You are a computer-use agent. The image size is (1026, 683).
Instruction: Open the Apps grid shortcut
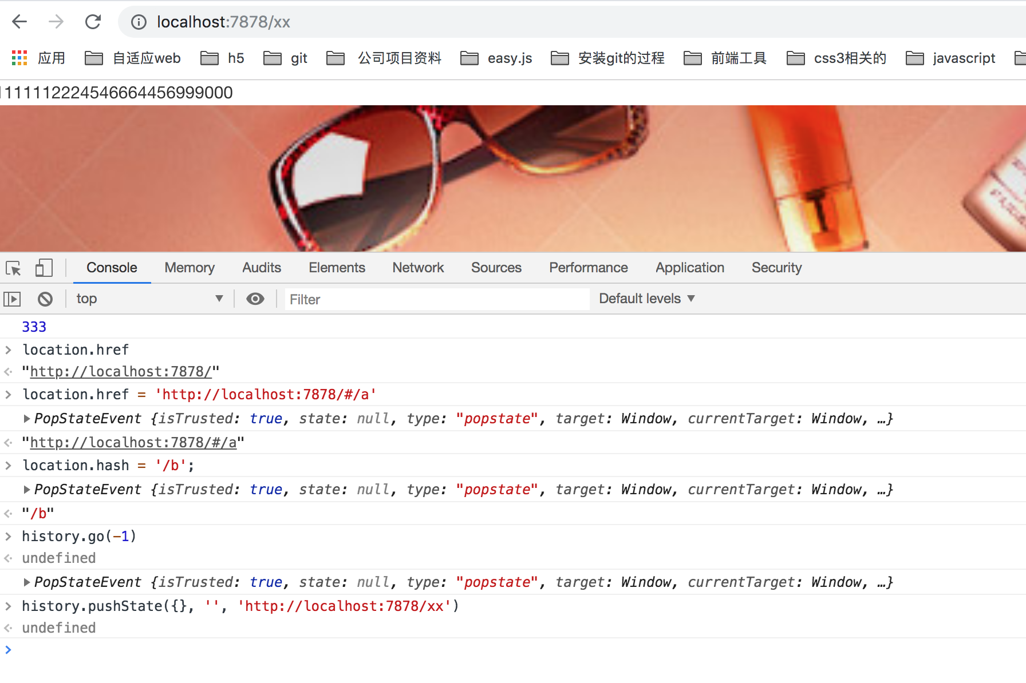(19, 58)
